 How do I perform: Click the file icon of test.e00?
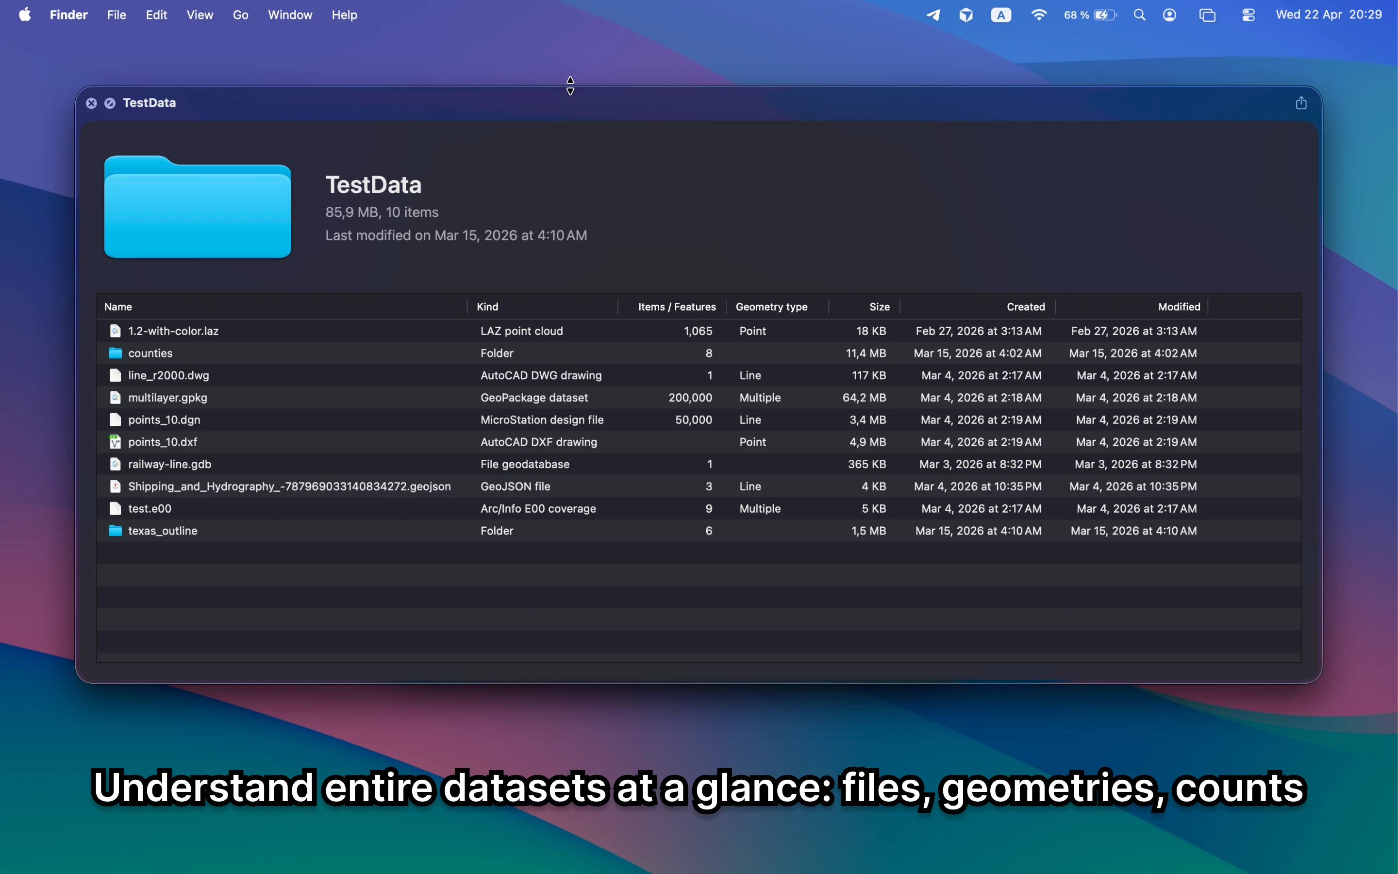pyautogui.click(x=116, y=508)
